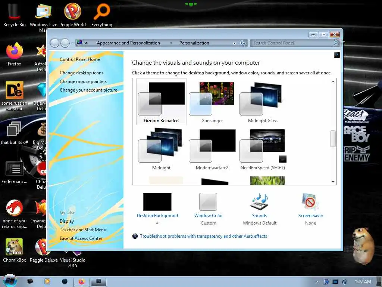
Task: Click the volume speaker tray icon
Action: (x=344, y=282)
